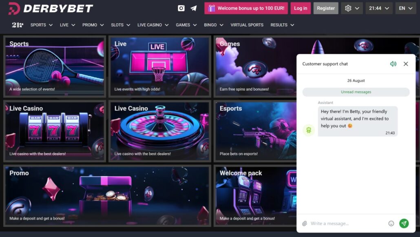Go to Virtual Sports
This screenshot has width=420, height=237.
point(247,25)
